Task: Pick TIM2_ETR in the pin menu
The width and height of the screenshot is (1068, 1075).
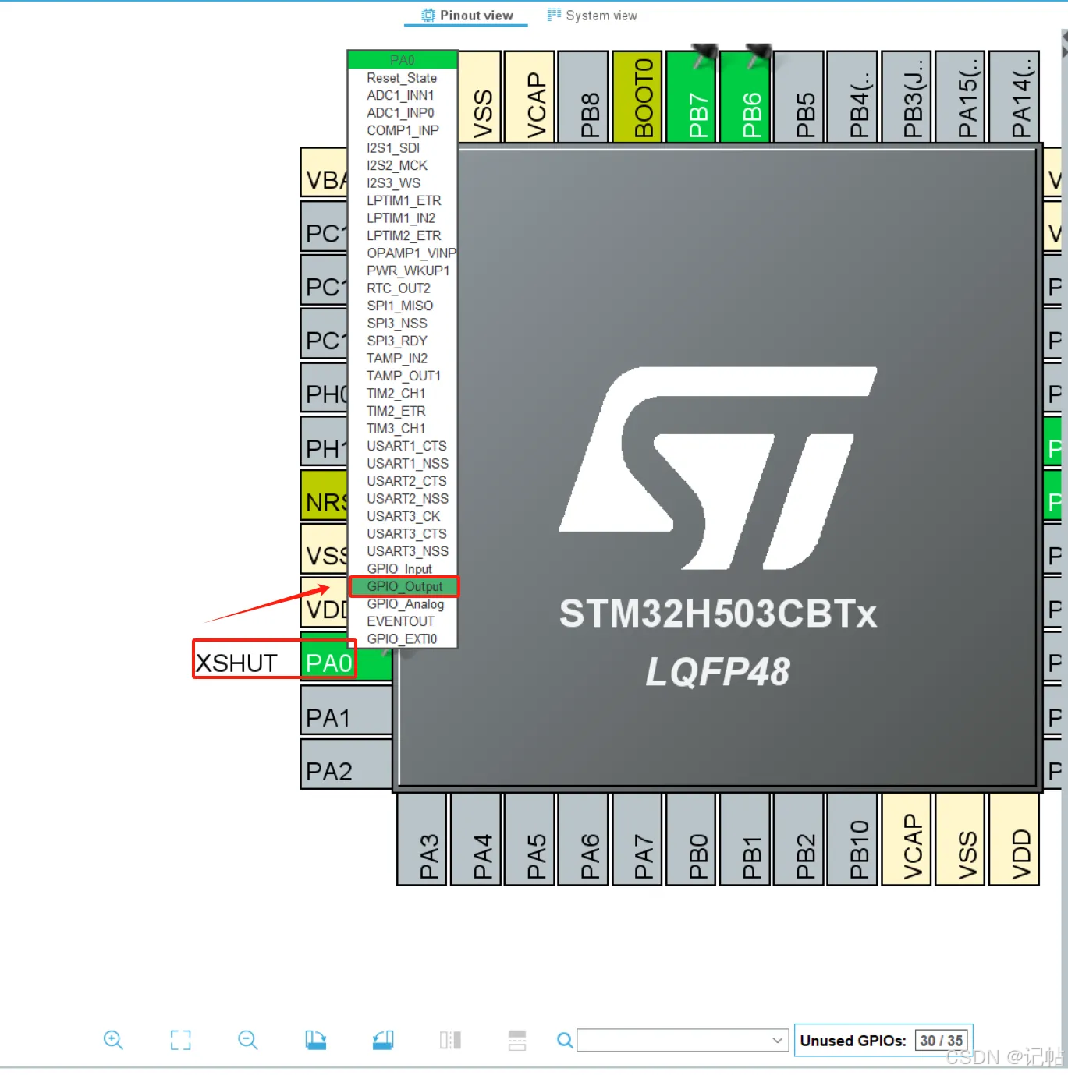Action: (402, 411)
